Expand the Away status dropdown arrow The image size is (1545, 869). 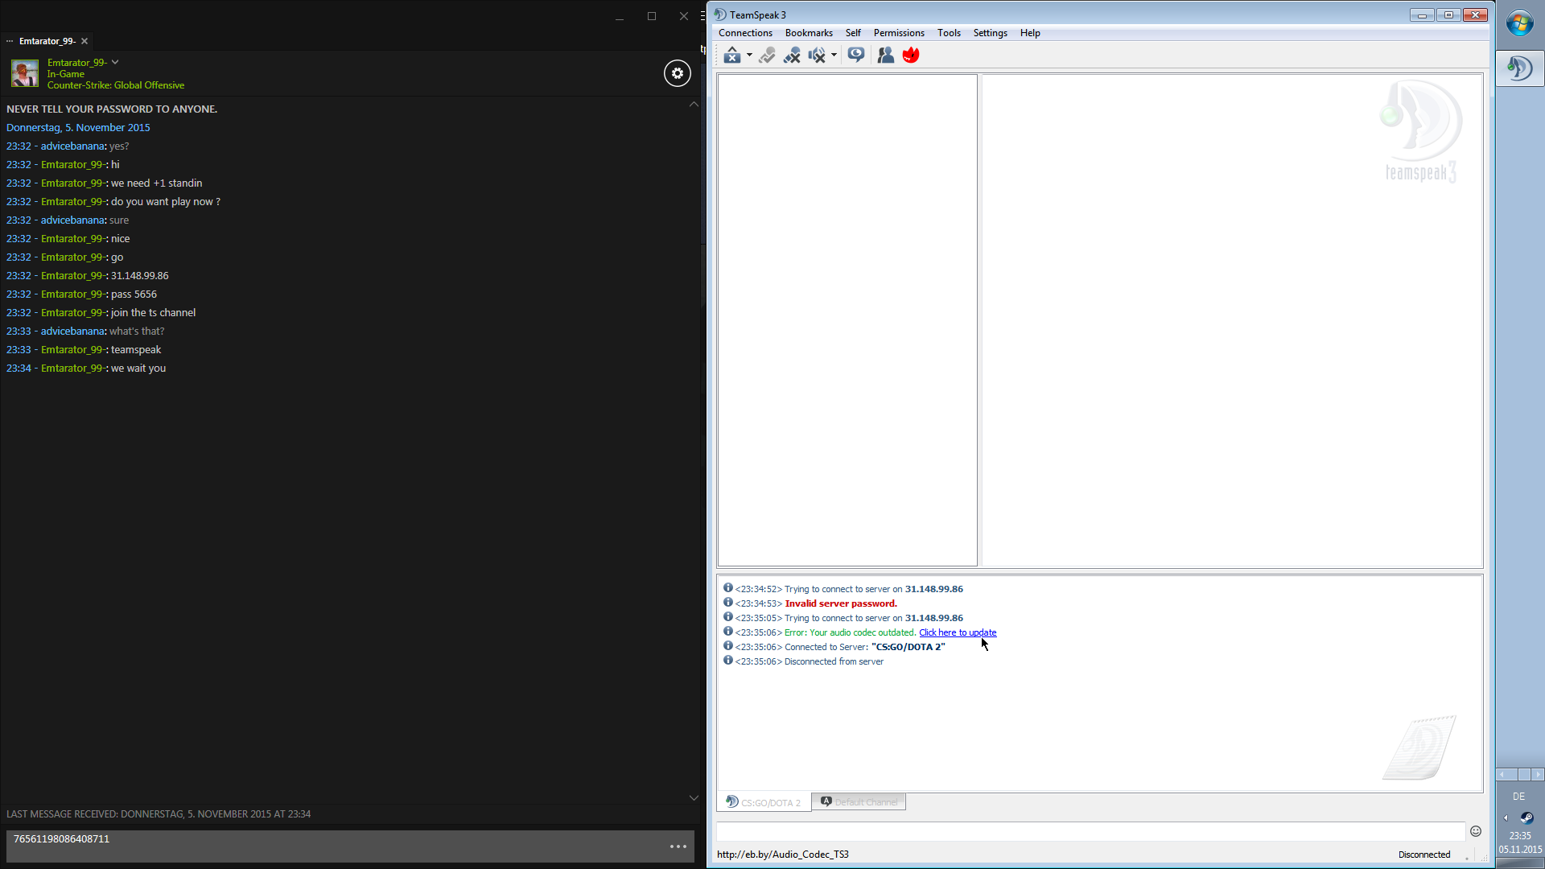click(x=749, y=55)
